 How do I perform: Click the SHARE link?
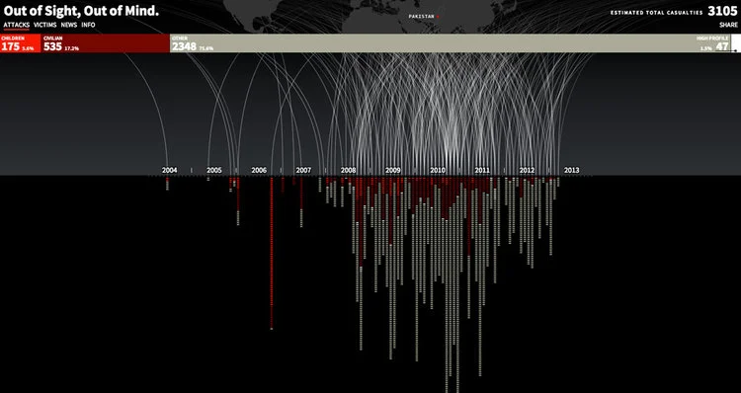728,25
